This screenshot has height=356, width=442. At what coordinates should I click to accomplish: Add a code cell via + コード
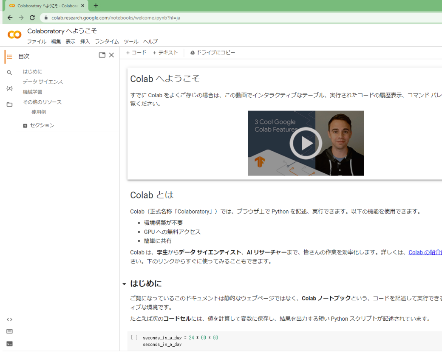[135, 52]
